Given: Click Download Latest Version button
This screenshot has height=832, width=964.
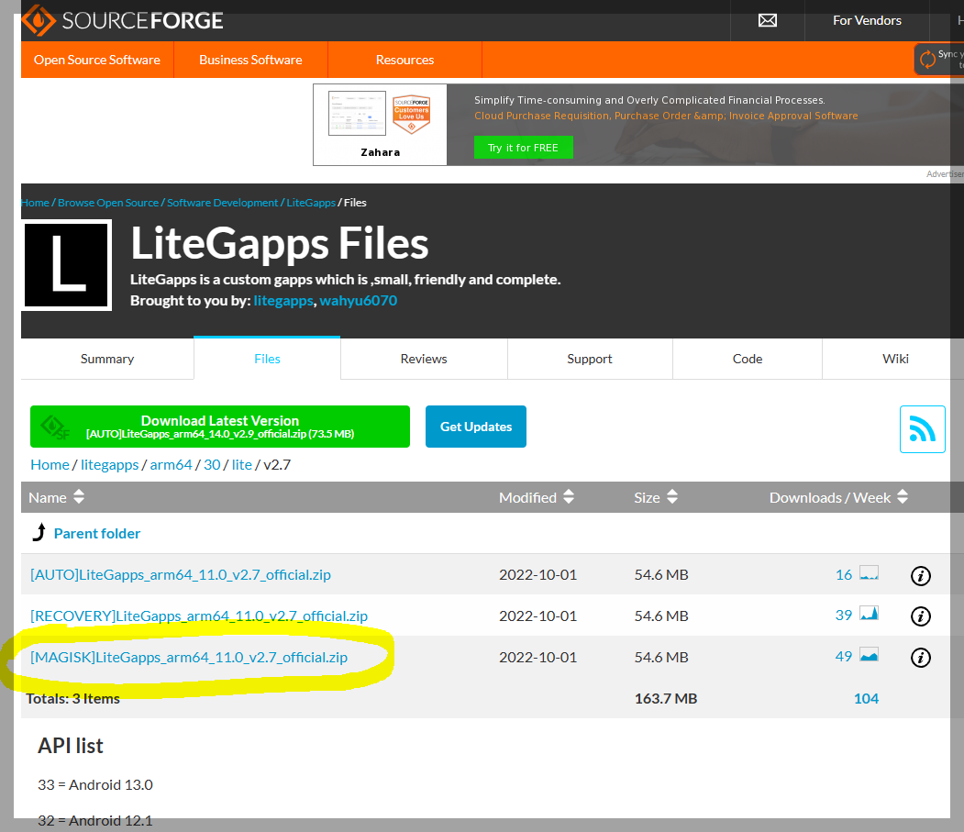Looking at the screenshot, I should point(220,427).
